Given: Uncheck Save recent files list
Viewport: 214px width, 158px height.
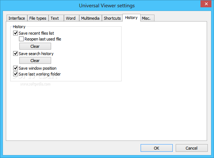Looking at the screenshot, I should pyautogui.click(x=16, y=33).
